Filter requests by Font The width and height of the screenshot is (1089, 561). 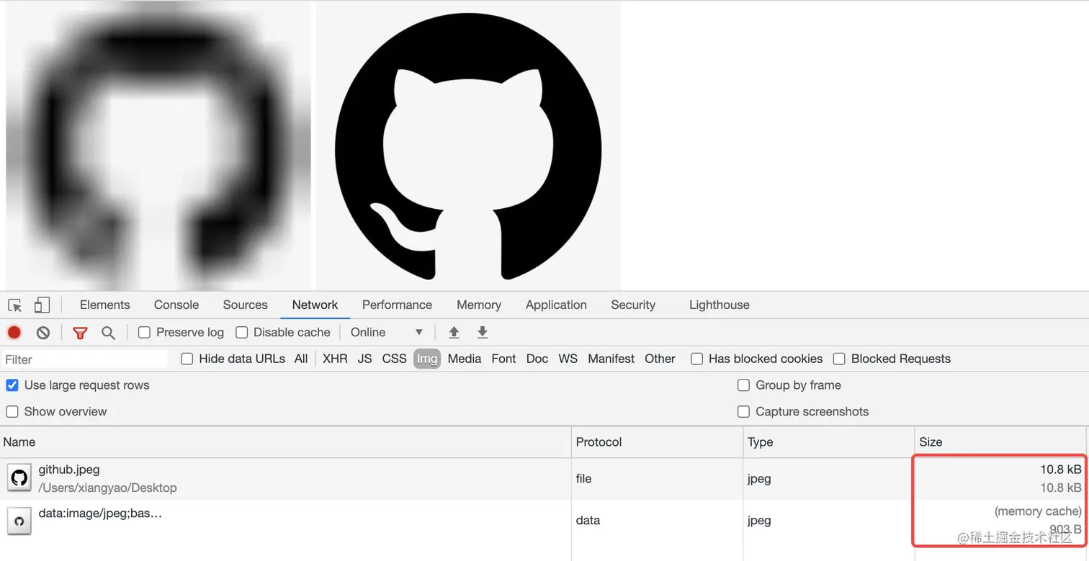(x=504, y=359)
